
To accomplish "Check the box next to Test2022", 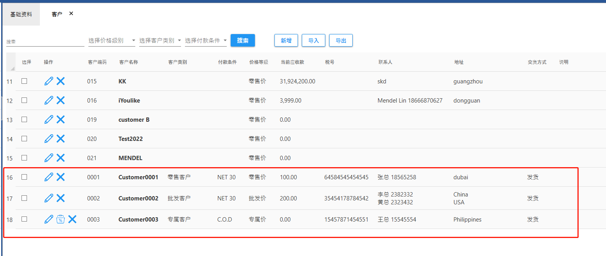I will pos(24,139).
